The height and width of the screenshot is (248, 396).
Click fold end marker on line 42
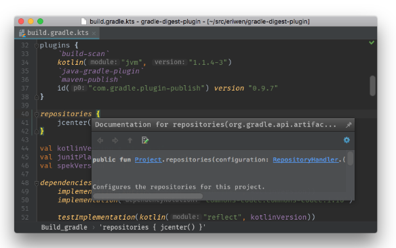point(36,131)
